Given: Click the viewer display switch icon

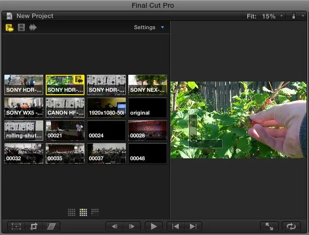Looking at the screenshot, I should 293,16.
